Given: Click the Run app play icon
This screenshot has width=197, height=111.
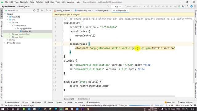Looking at the screenshot, I should pyautogui.click(x=144, y=6).
